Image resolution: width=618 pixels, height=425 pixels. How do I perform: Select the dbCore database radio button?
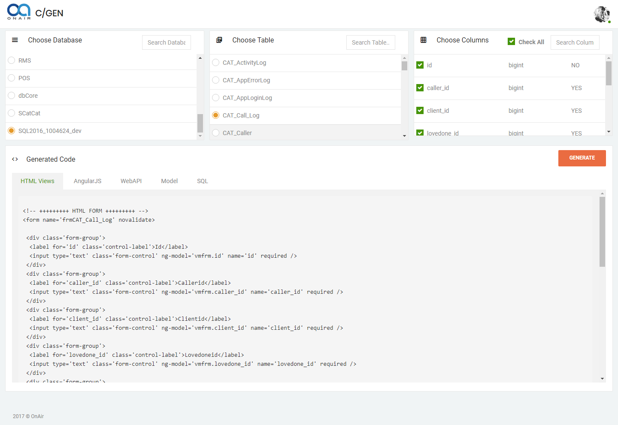click(12, 96)
